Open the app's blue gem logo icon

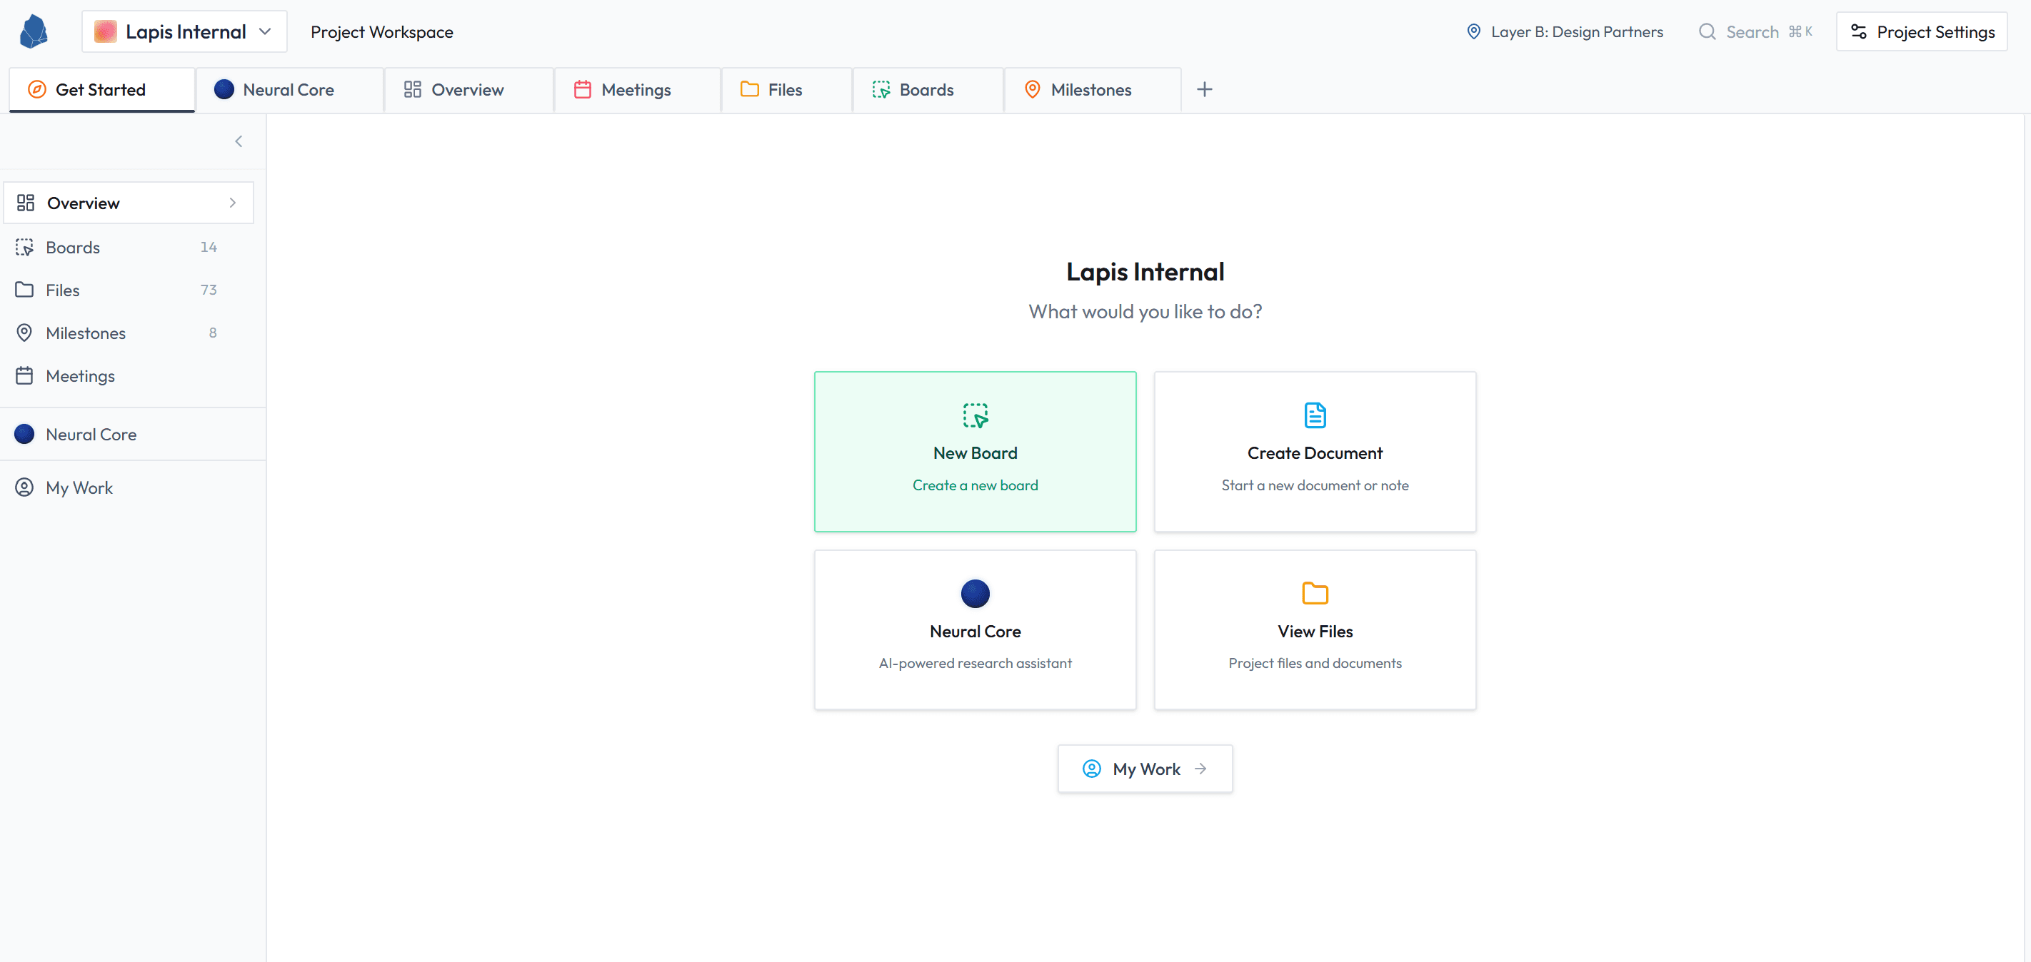(x=33, y=31)
